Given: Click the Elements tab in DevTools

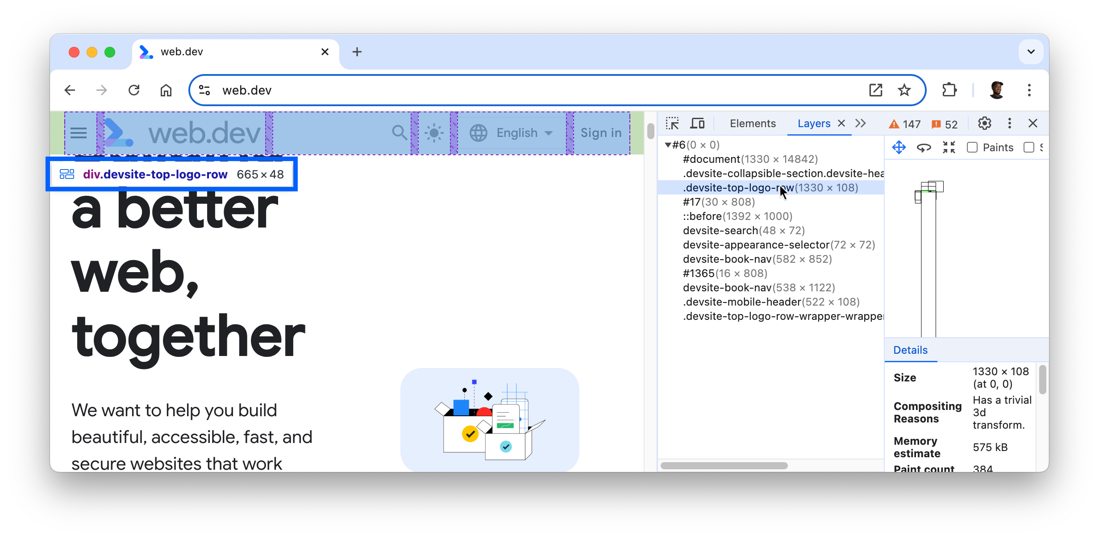Looking at the screenshot, I should [751, 123].
